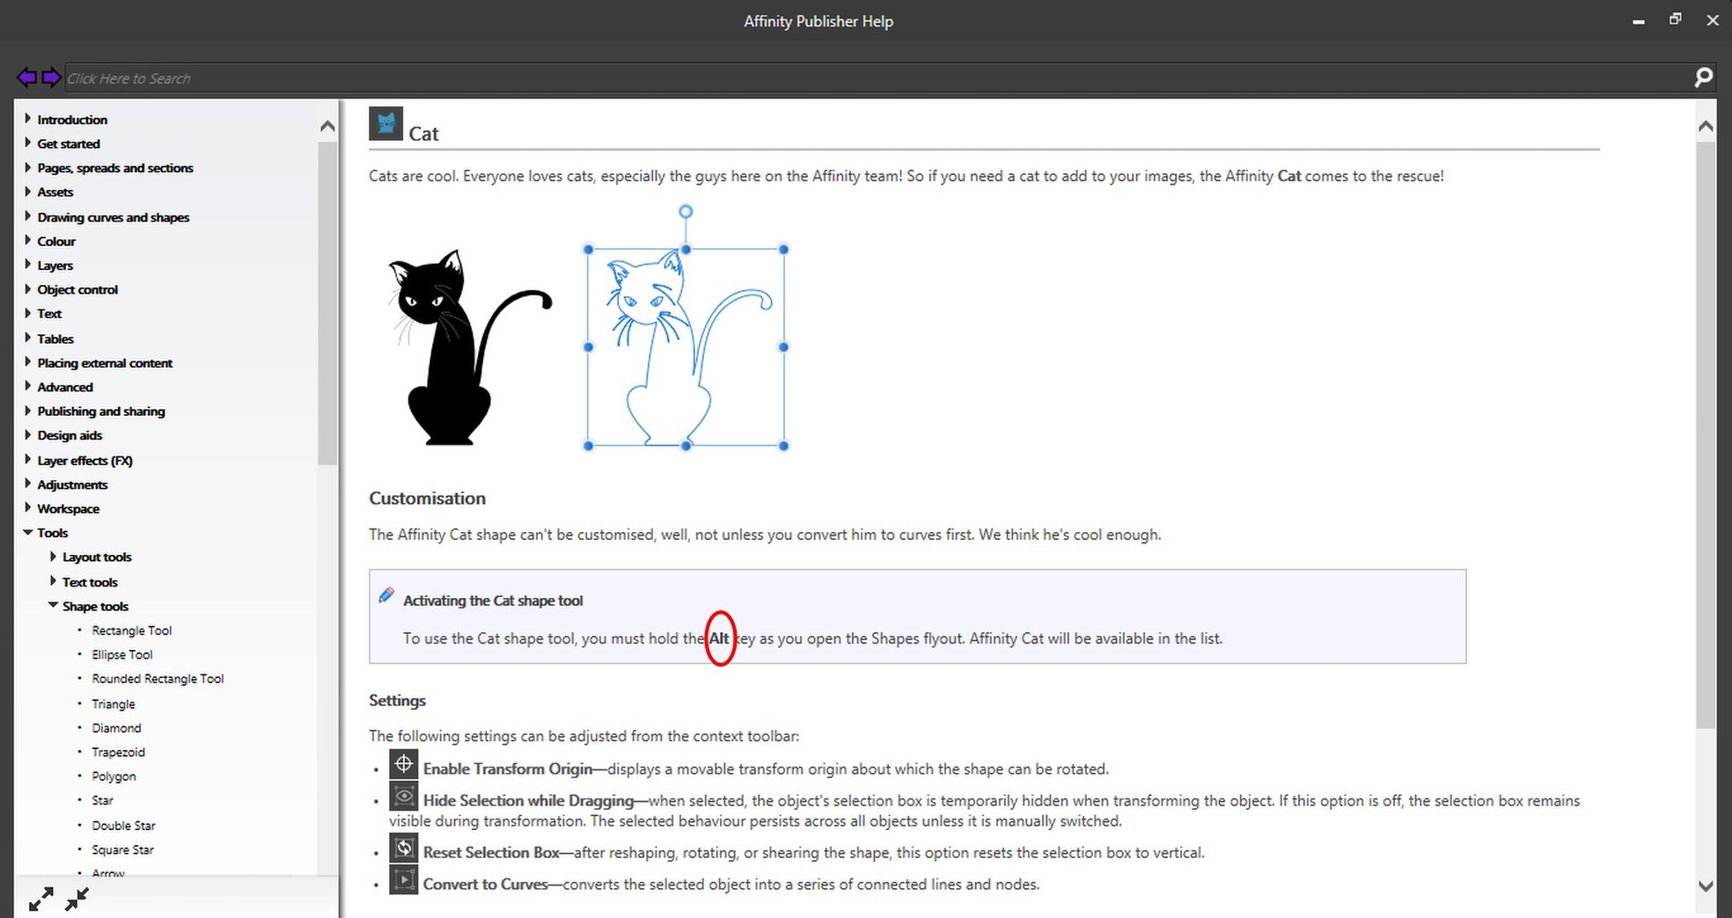Click the expand all topics arrows icon

[40, 899]
